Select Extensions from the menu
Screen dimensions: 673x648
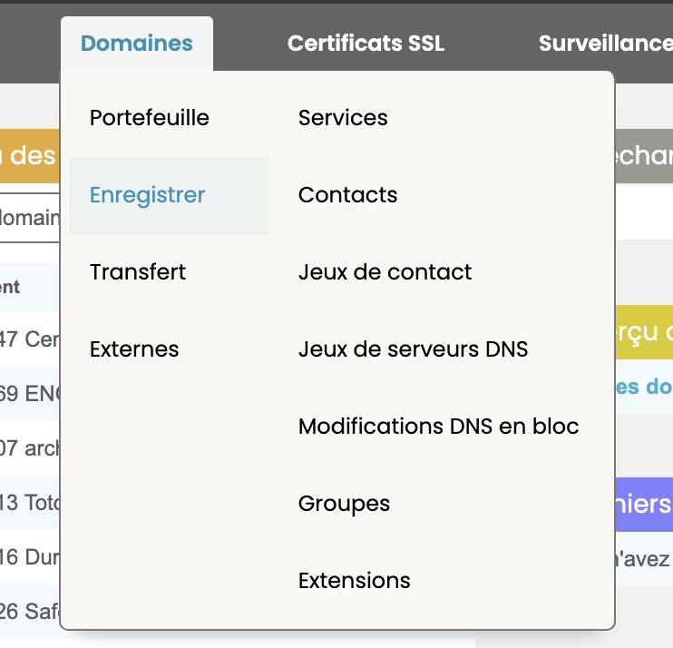tap(354, 581)
